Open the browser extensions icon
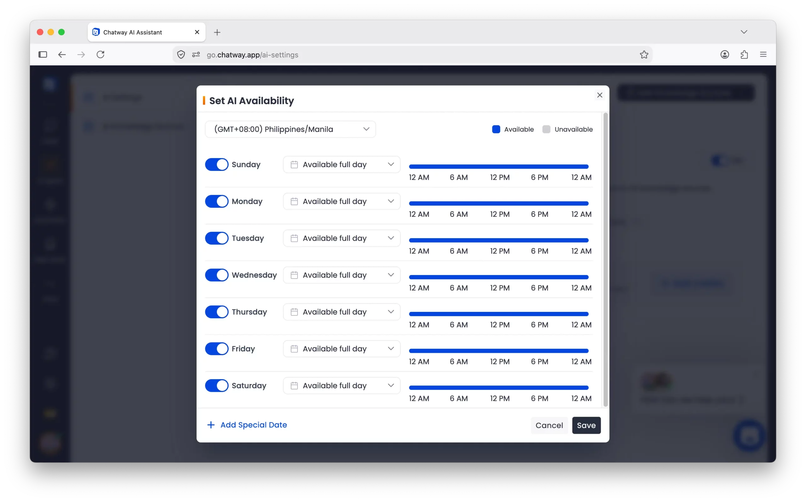Viewport: 806px width, 502px height. pos(744,54)
